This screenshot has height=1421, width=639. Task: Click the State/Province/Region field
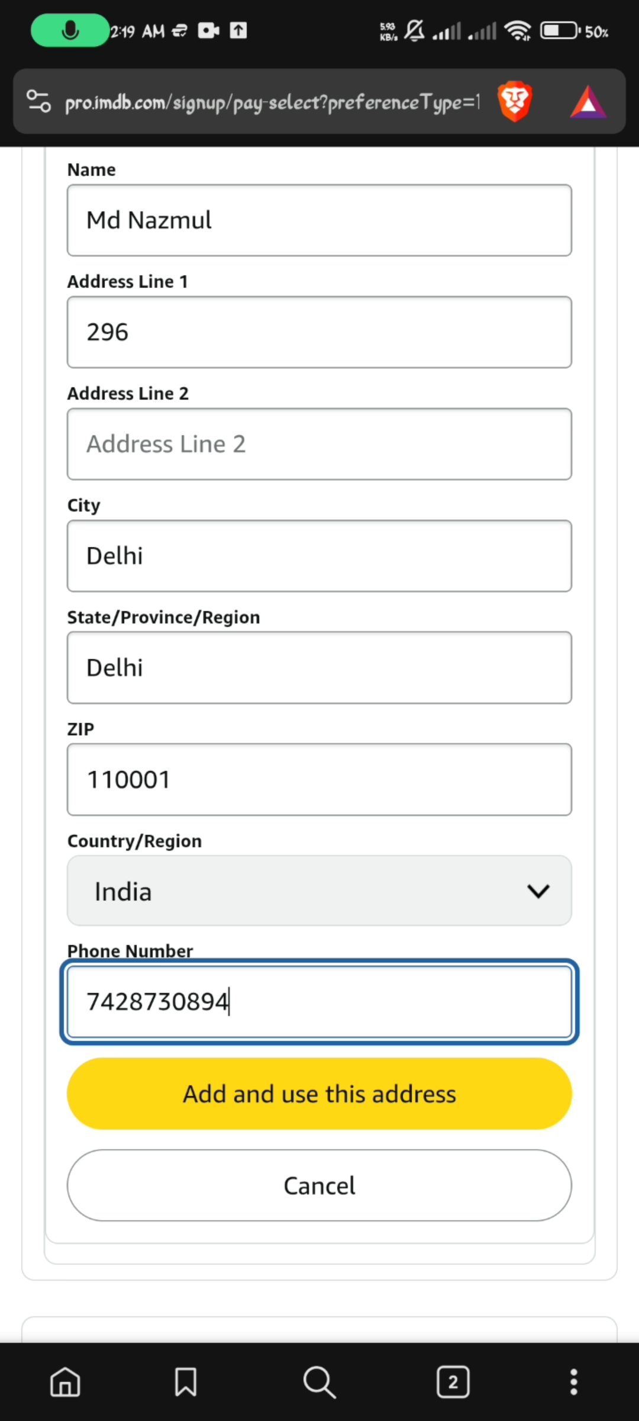(319, 668)
